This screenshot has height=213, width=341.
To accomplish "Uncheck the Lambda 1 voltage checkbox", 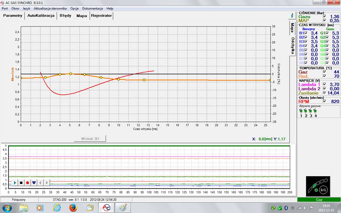I will (324, 84).
